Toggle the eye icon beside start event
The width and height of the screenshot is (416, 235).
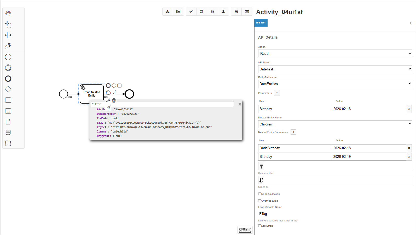[70, 97]
